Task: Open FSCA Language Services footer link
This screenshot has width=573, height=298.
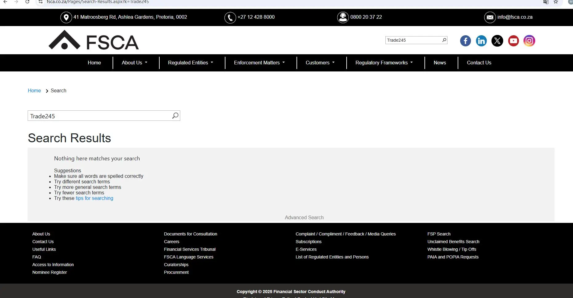Action: click(x=189, y=257)
